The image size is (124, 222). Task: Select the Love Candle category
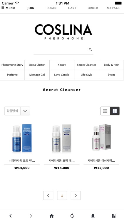pyautogui.click(x=62, y=75)
